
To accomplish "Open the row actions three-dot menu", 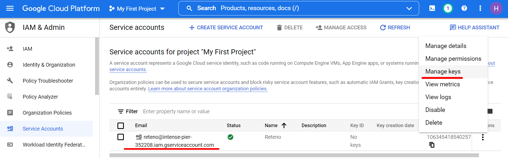I will coord(483,137).
